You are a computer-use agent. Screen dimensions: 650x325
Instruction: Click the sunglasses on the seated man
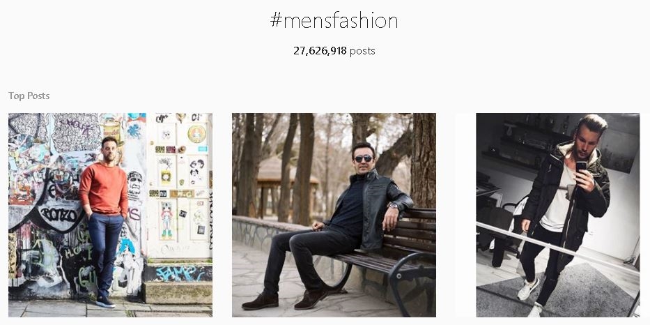363,159
